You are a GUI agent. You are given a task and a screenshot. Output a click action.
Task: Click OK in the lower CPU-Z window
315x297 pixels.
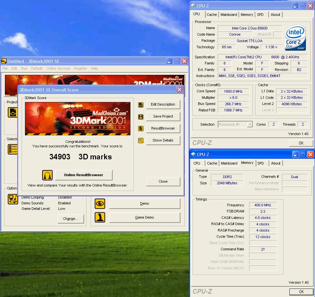tap(301, 291)
